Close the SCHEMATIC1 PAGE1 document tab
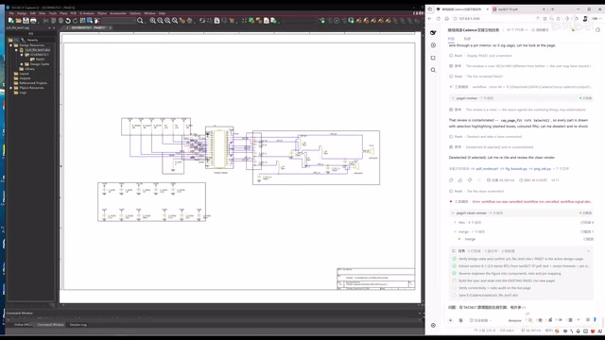Image resolution: width=605 pixels, height=340 pixels. tap(110, 27)
